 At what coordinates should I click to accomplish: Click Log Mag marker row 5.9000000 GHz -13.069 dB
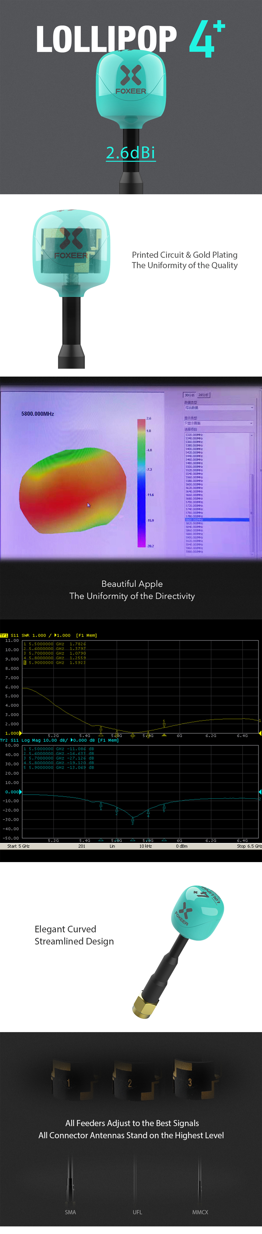(x=59, y=768)
